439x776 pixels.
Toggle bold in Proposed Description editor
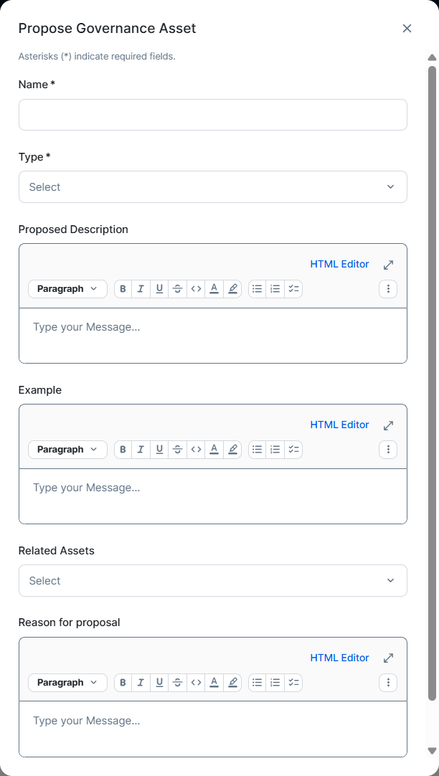pyautogui.click(x=123, y=289)
